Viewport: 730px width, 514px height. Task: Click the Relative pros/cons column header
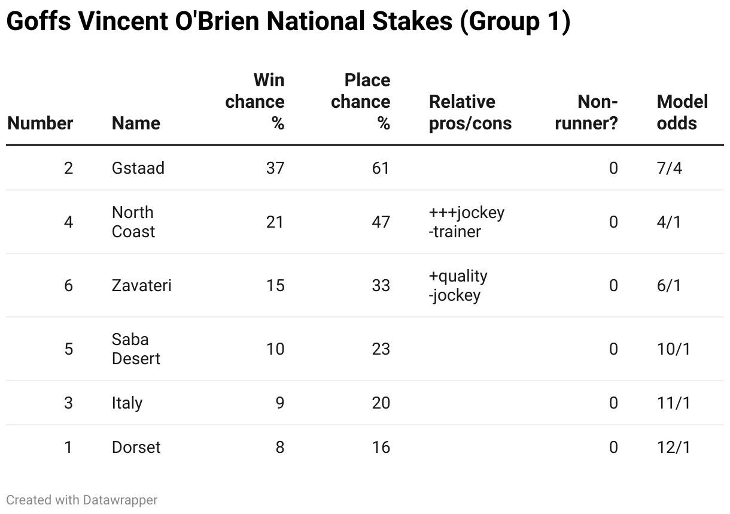470,113
